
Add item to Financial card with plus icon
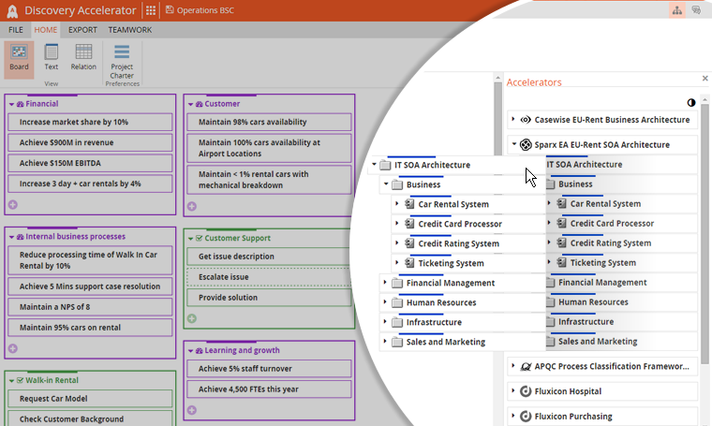pyautogui.click(x=13, y=205)
